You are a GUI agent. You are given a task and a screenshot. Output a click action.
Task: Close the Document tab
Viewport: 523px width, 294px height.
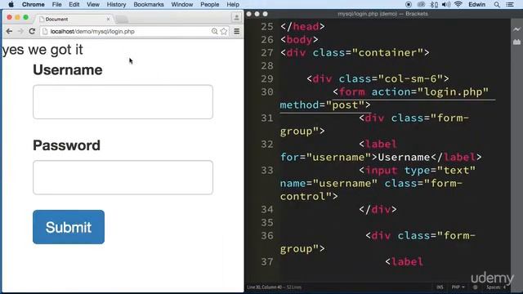(x=108, y=19)
